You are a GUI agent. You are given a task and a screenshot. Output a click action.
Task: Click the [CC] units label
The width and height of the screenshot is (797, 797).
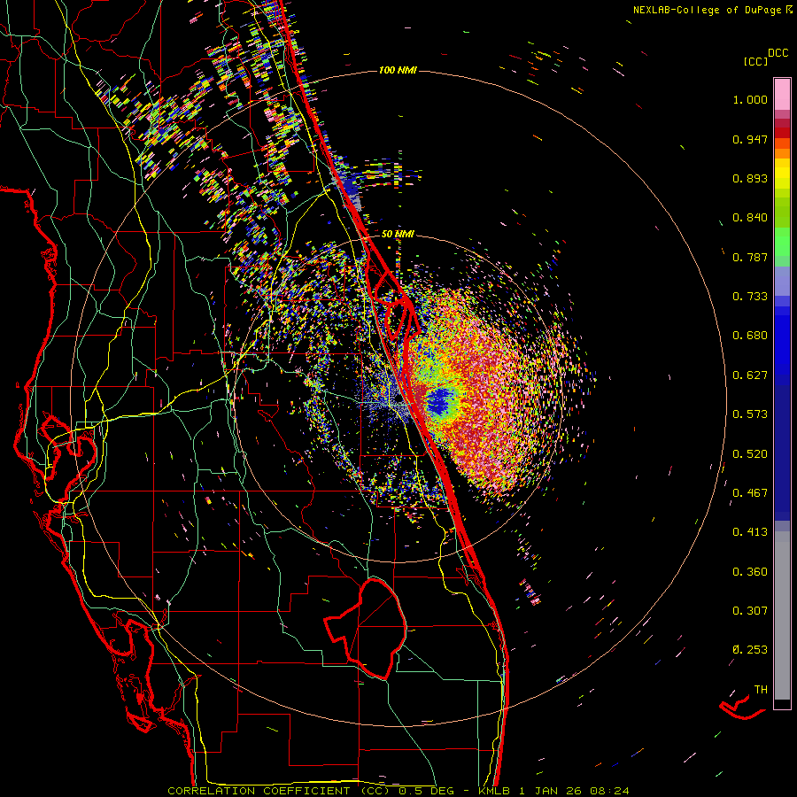[756, 61]
